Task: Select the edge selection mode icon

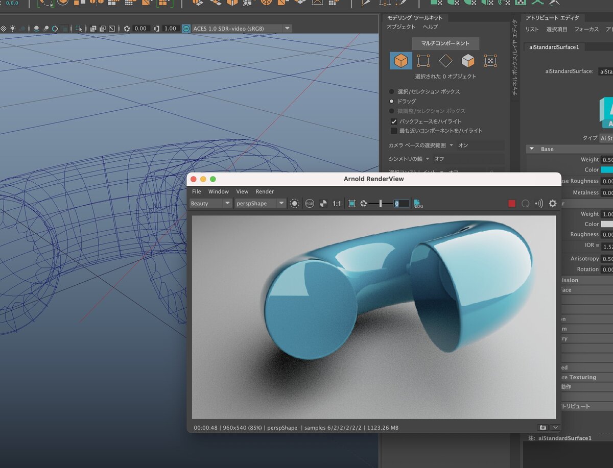Action: 445,61
